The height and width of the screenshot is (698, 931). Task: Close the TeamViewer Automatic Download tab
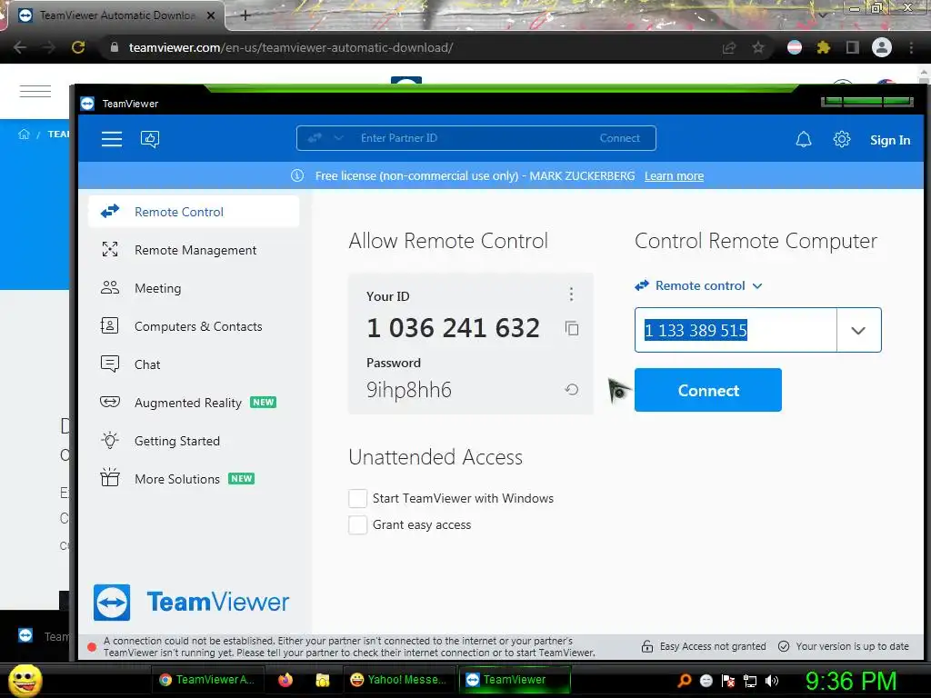[x=211, y=15]
